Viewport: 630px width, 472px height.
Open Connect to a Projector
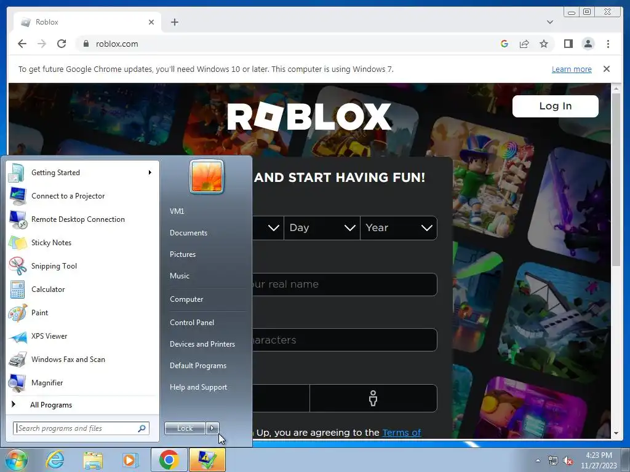tap(82, 196)
